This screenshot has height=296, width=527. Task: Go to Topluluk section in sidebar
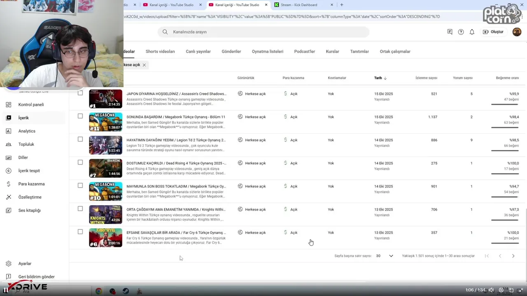click(26, 144)
